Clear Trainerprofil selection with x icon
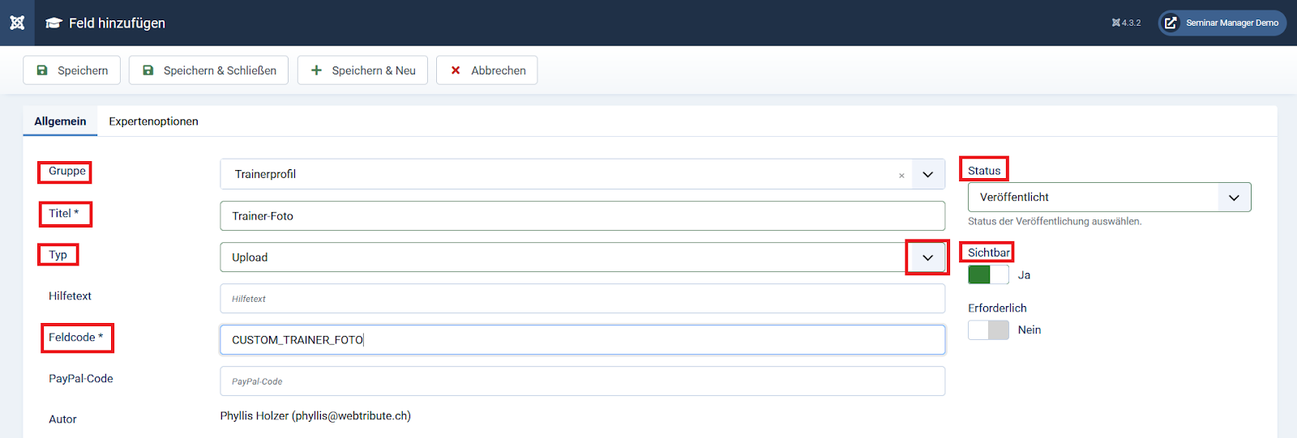 click(901, 175)
